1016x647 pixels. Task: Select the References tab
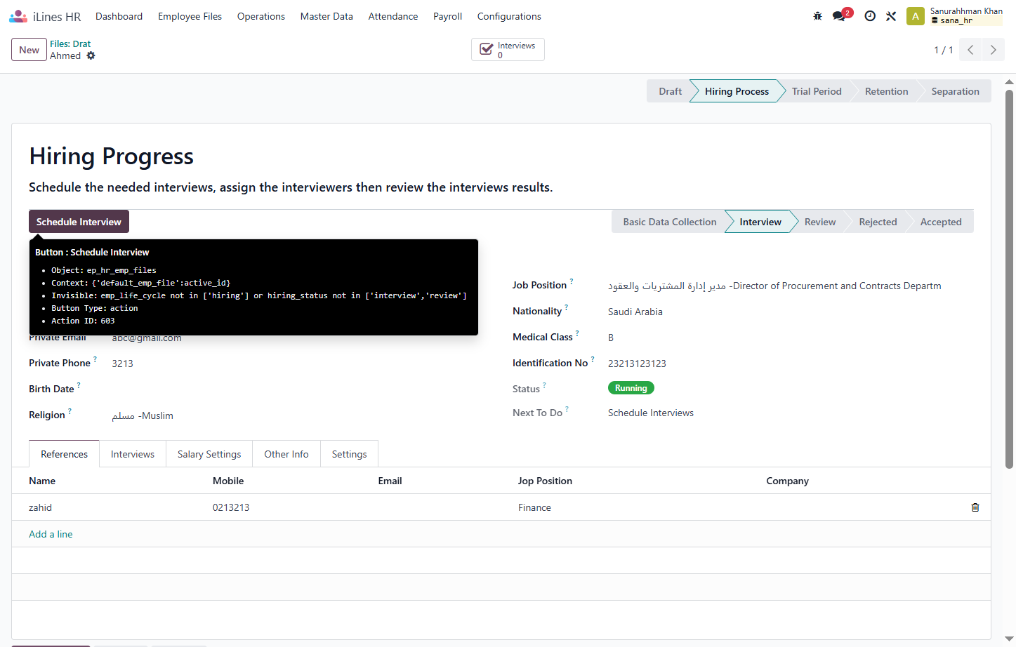[64, 454]
